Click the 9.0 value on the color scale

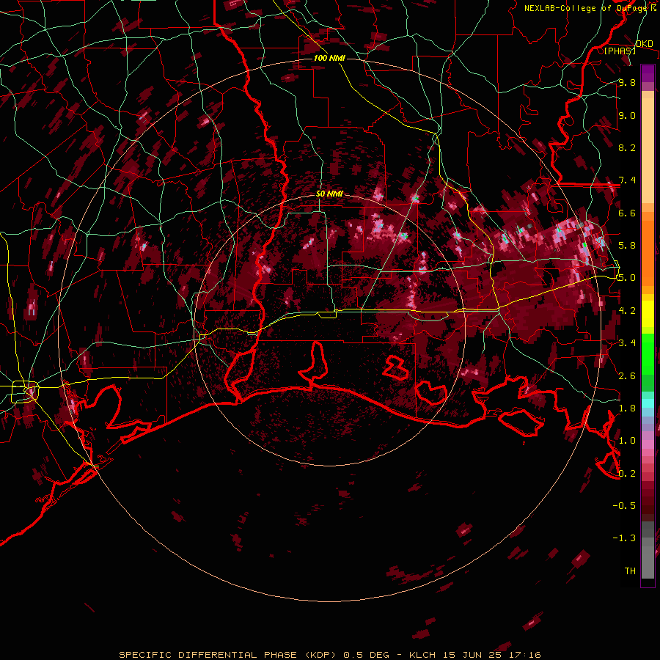(627, 115)
